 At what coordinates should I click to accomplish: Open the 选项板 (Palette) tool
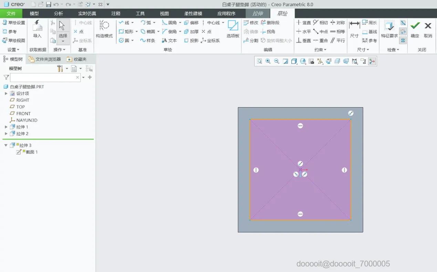click(x=233, y=29)
